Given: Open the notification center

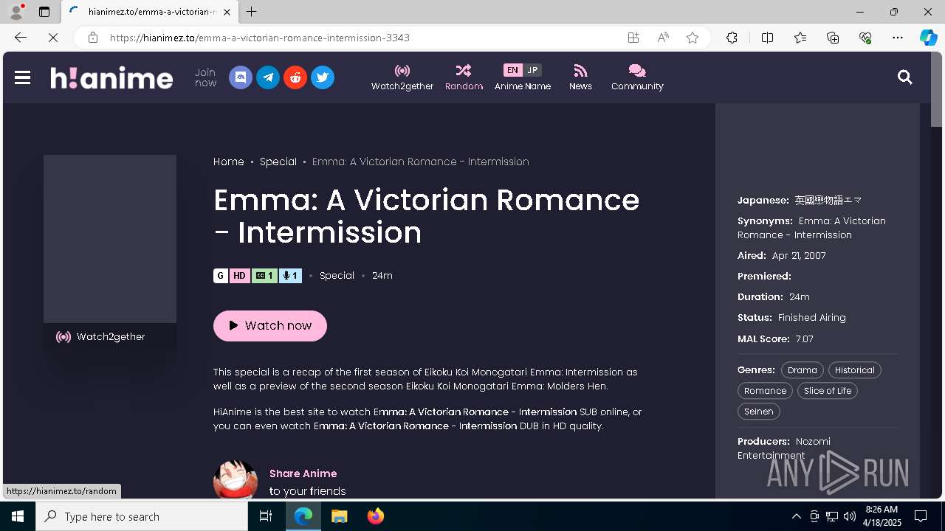Looking at the screenshot, I should 921,516.
